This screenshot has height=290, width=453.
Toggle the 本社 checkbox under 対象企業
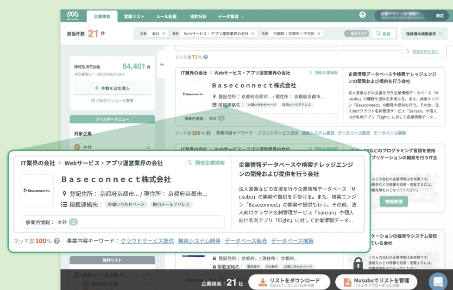click(77, 147)
